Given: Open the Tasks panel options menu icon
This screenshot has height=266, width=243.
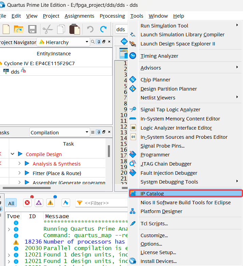Looking at the screenshot, I should click(x=93, y=132).
